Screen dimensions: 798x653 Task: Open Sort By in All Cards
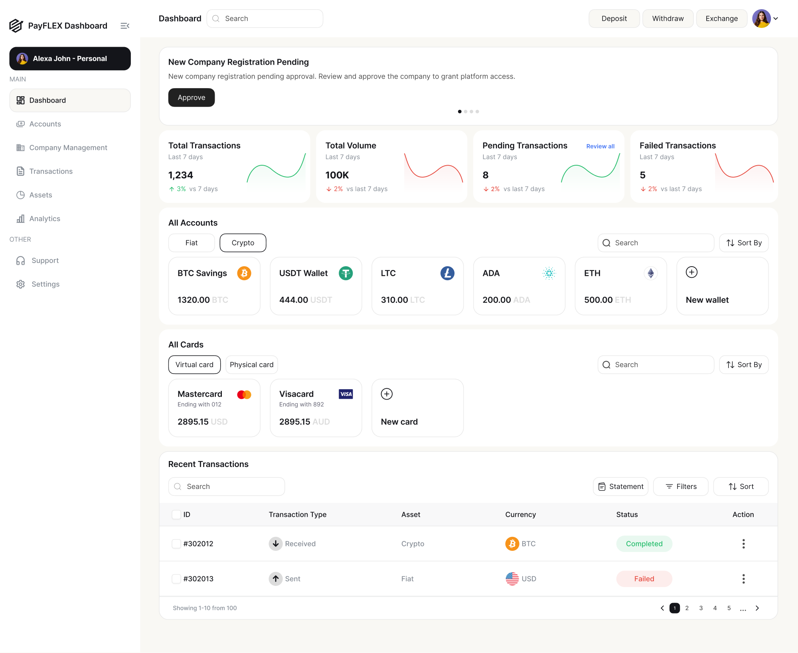(744, 365)
